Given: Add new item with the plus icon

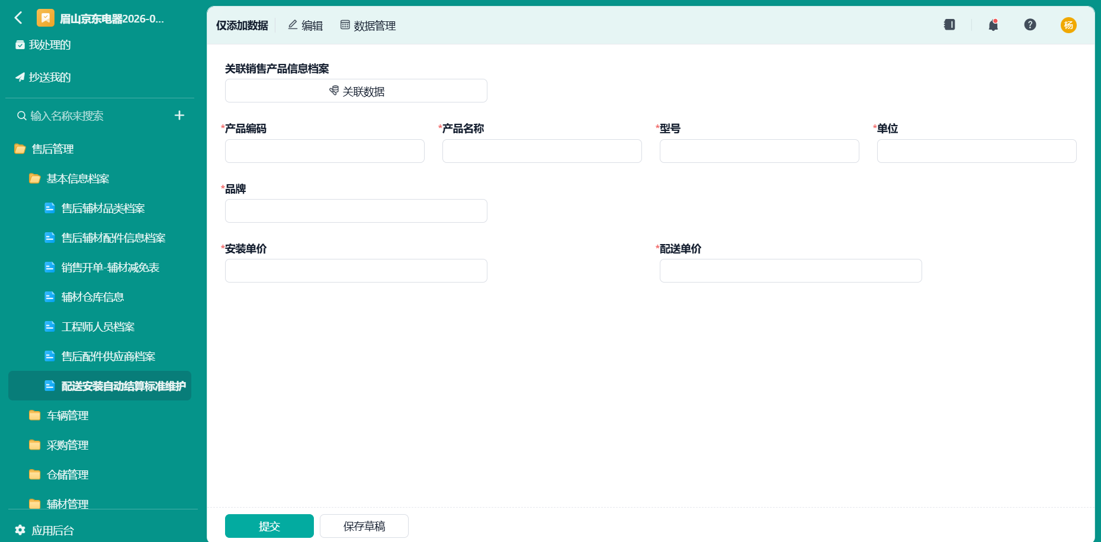Looking at the screenshot, I should pos(179,116).
